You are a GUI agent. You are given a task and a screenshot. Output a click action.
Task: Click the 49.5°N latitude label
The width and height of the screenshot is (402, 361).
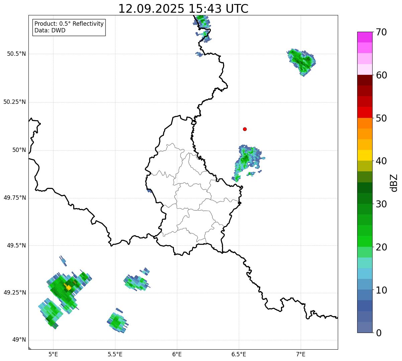click(17, 245)
